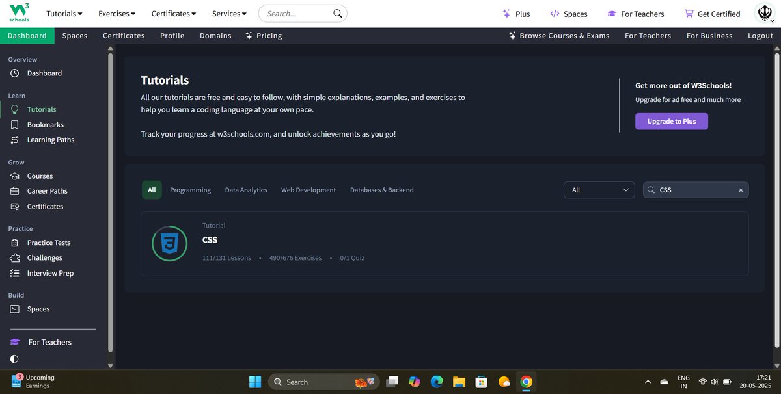This screenshot has height=394, width=781.
Task: Click For Teachers in top bar
Action: [x=636, y=14]
